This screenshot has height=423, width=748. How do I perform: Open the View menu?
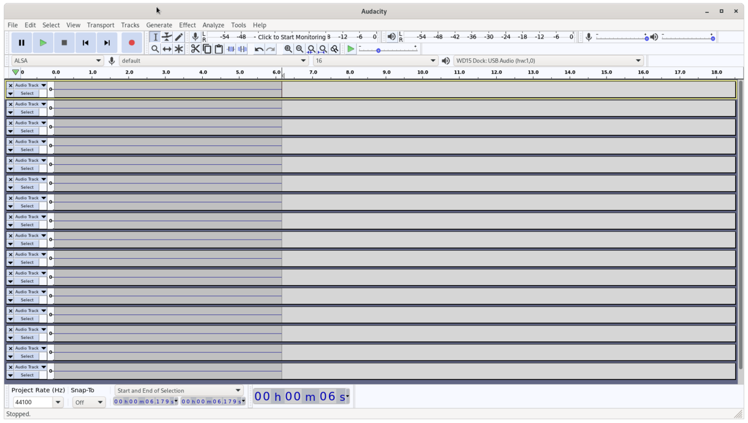pyautogui.click(x=73, y=25)
